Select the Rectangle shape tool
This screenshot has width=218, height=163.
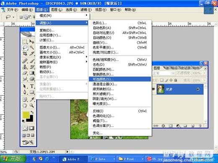point(32,92)
